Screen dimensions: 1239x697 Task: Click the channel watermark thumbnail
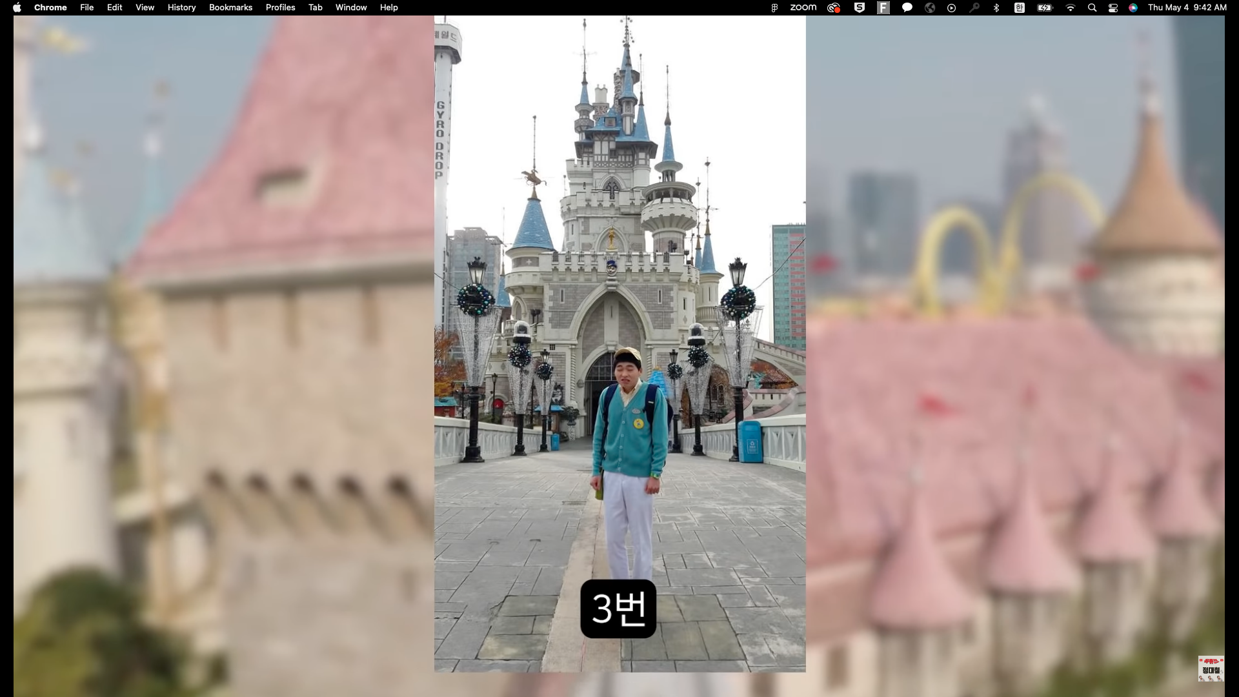click(1211, 669)
